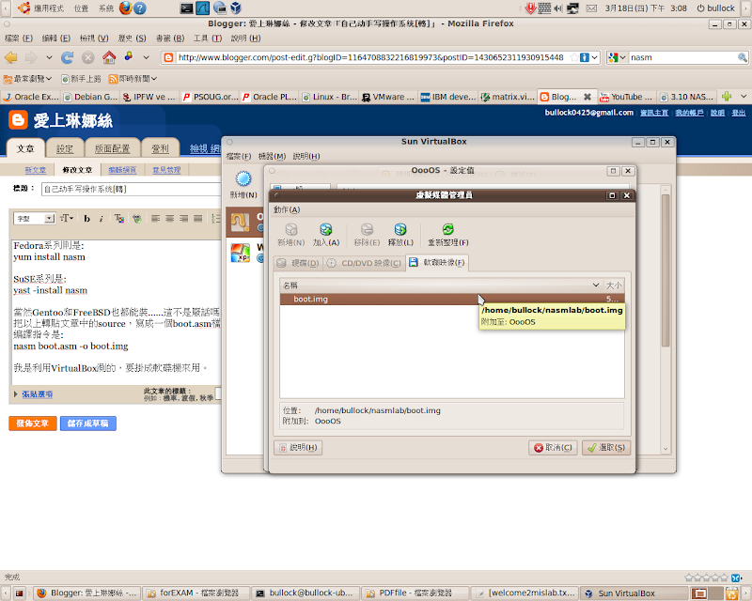Image resolution: width=752 pixels, height=601 pixels.
Task: Open font family dropdown in Blogger editor
Action: coord(35,219)
